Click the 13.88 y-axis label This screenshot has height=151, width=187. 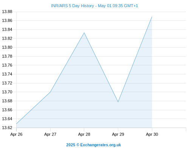[7, 12]
